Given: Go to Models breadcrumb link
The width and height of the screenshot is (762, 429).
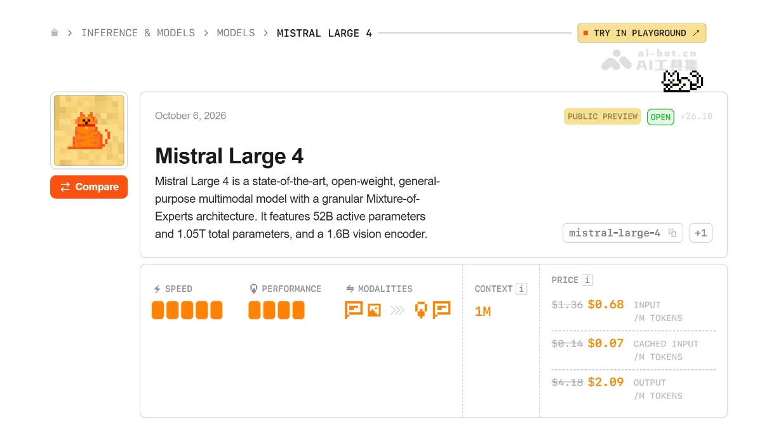Looking at the screenshot, I should 236,33.
